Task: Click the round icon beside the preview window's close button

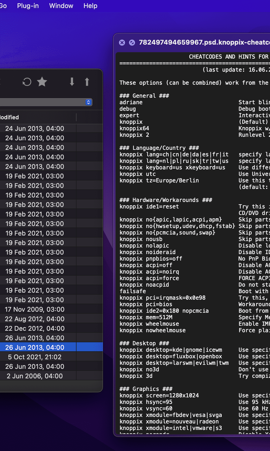Action: 132,43
